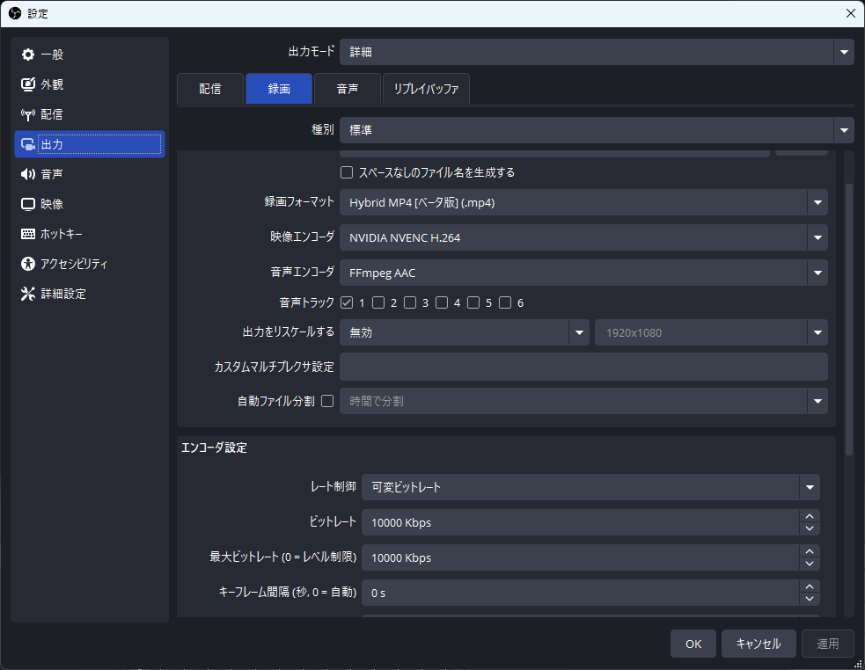Image resolution: width=865 pixels, height=670 pixels.
Task: Open the 1920x1080 resolution dropdown
Action: click(x=711, y=332)
